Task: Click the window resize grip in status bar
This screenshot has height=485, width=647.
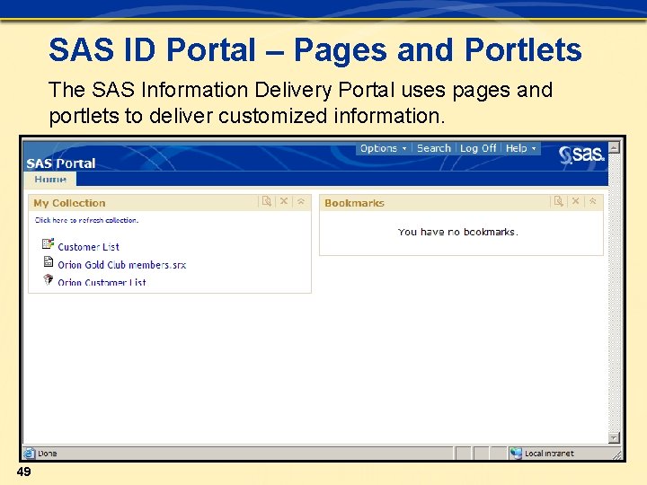Action: pyautogui.click(x=616, y=454)
